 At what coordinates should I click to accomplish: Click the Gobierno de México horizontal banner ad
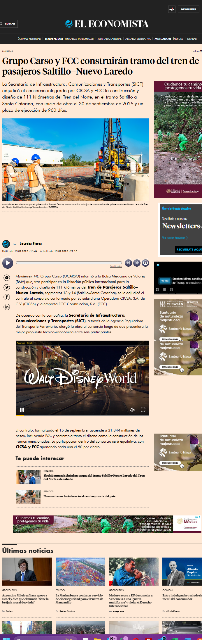107,524
